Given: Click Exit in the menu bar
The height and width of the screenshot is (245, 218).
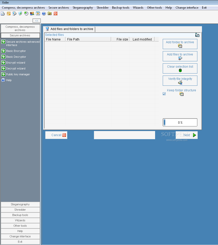Looking at the screenshot, I should point(204,8).
